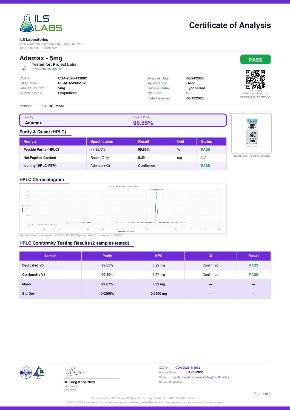The height and width of the screenshot is (410, 290).
Task: Select the 'Adamax - 5mg' heading
Action: pos(41,58)
